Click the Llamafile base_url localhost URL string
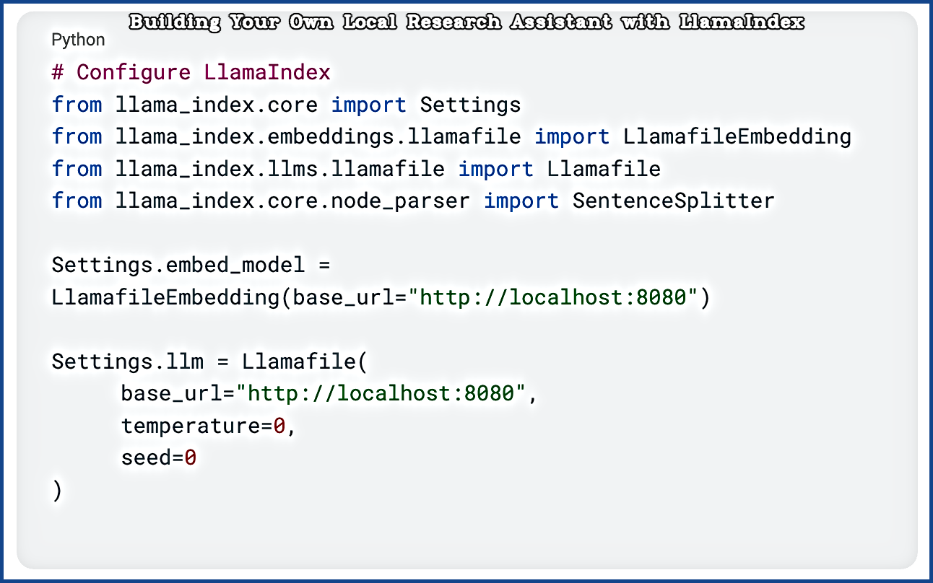 click(x=386, y=393)
